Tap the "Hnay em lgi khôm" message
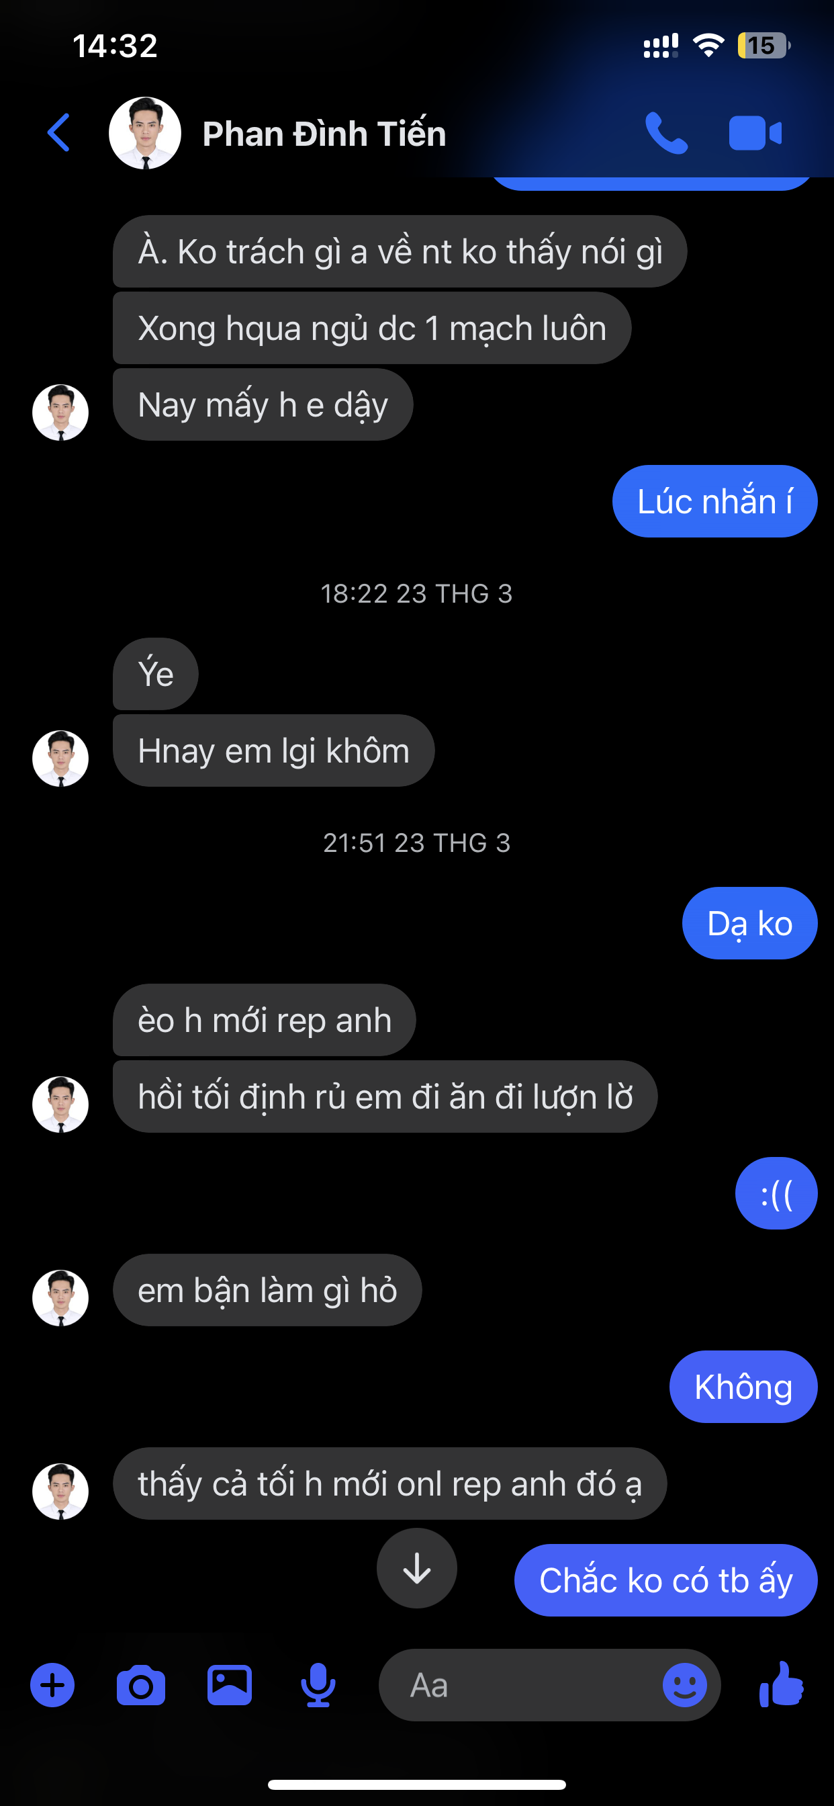Viewport: 834px width, 1806px height. click(x=273, y=751)
